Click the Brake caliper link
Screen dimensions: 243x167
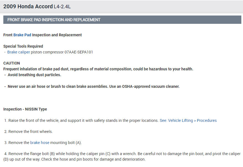pos(19,52)
